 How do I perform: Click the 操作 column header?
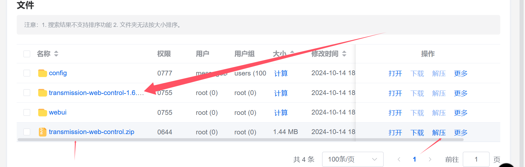click(428, 54)
